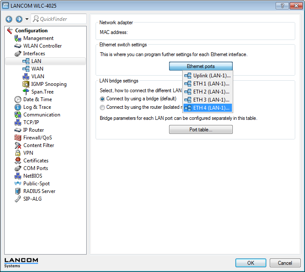This screenshot has height=272, width=305.
Task: Collapse the Configuration tree root
Action: click(x=10, y=31)
